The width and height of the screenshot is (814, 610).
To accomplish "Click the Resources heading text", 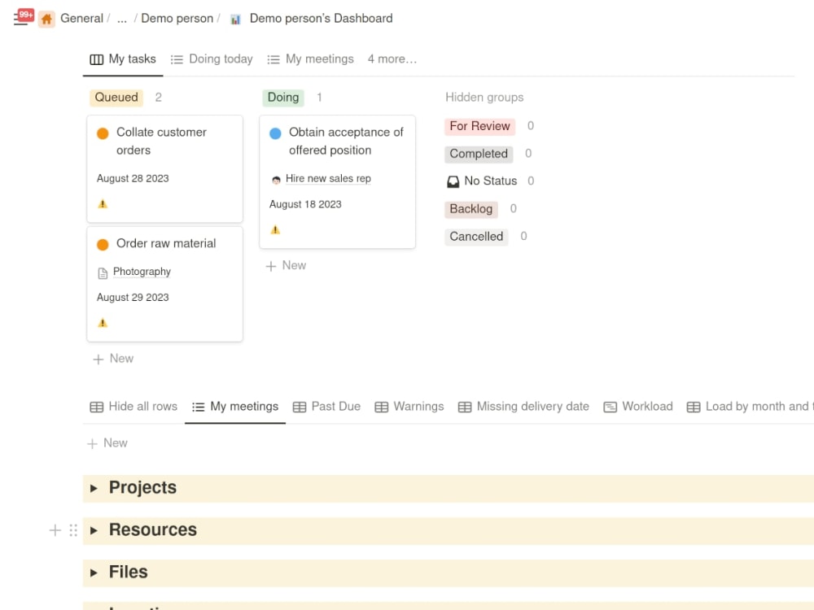I will pyautogui.click(x=153, y=530).
